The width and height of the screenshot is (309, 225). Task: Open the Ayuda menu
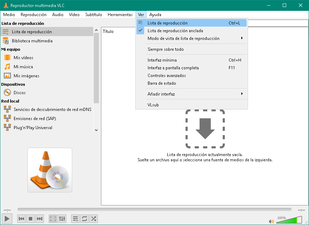point(155,15)
